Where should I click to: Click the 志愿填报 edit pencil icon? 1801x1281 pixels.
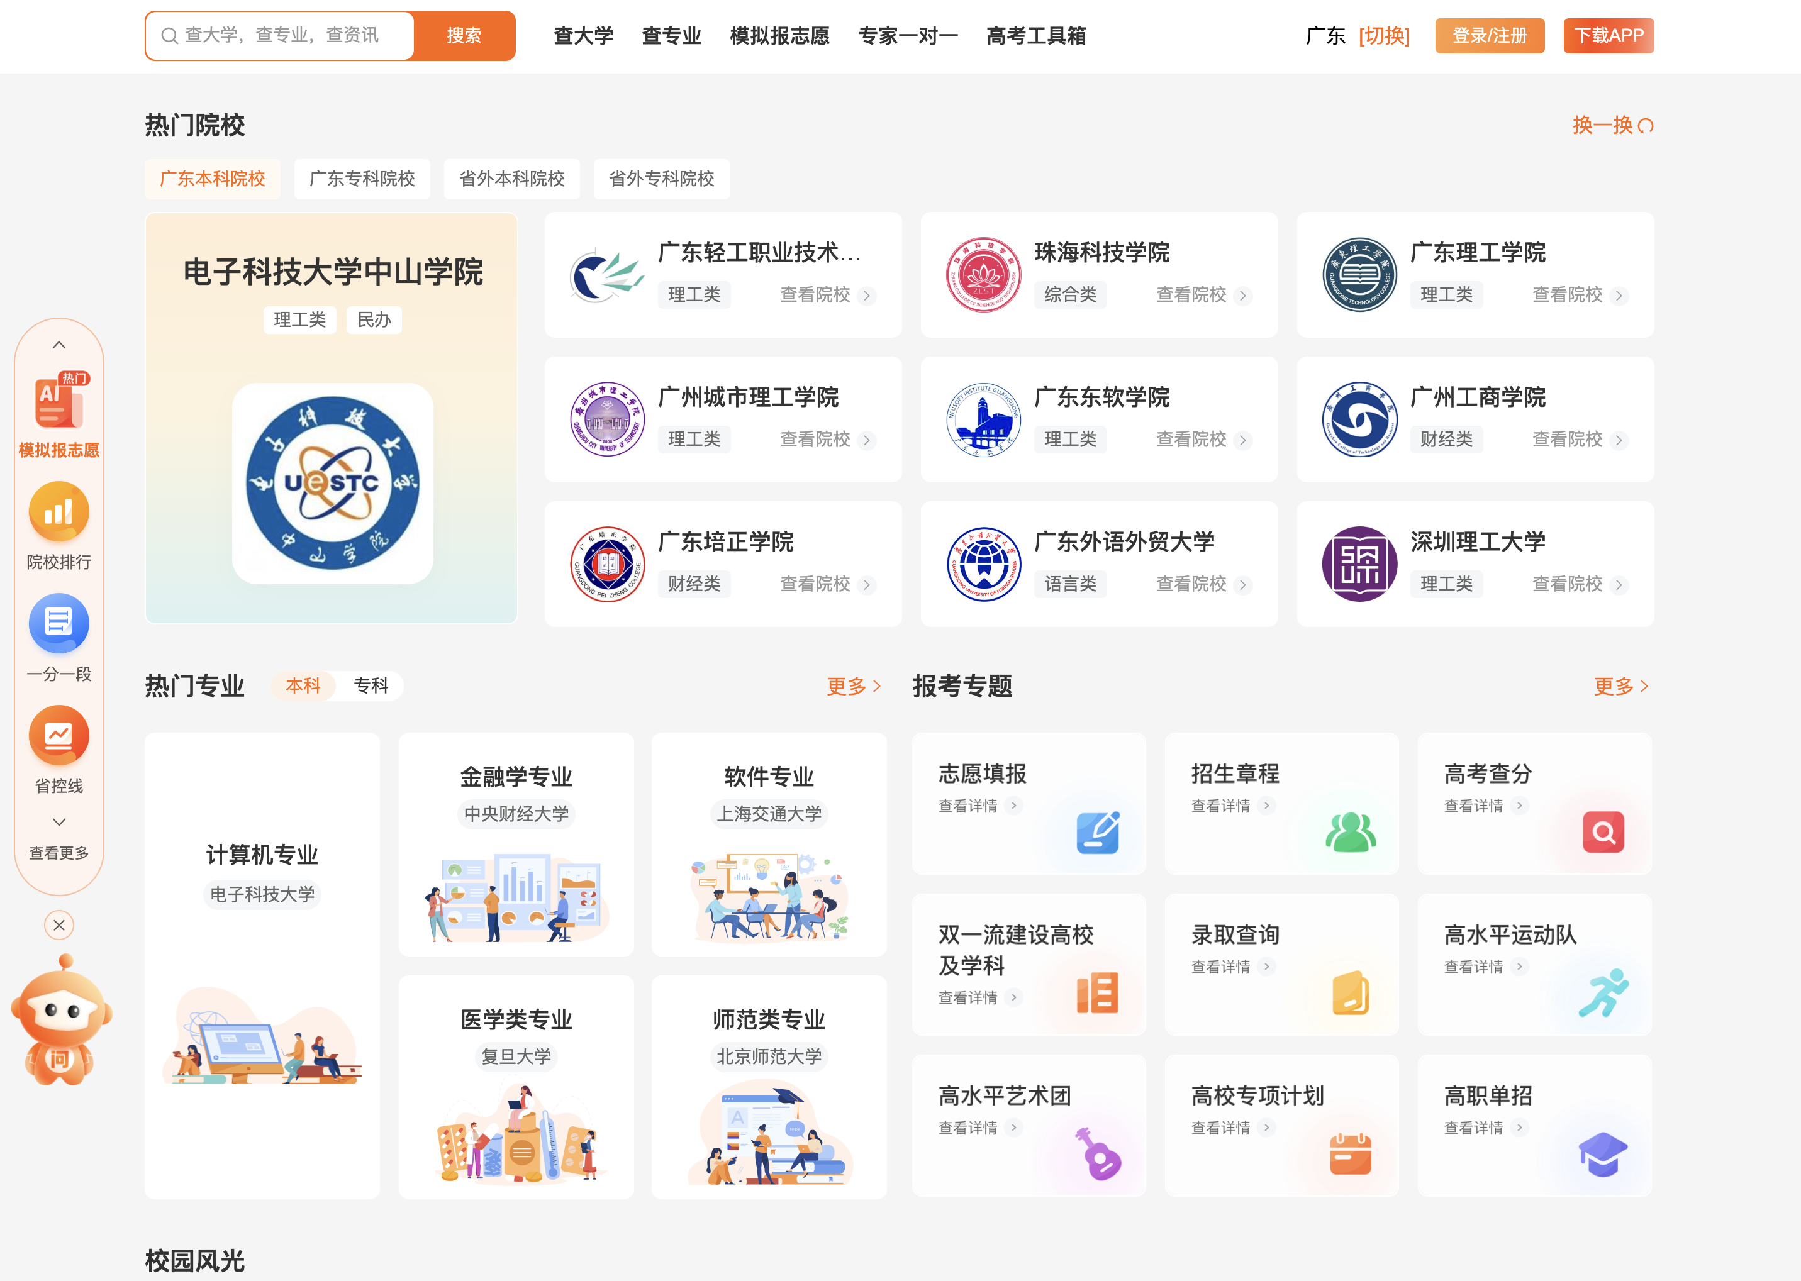pyautogui.click(x=1097, y=832)
